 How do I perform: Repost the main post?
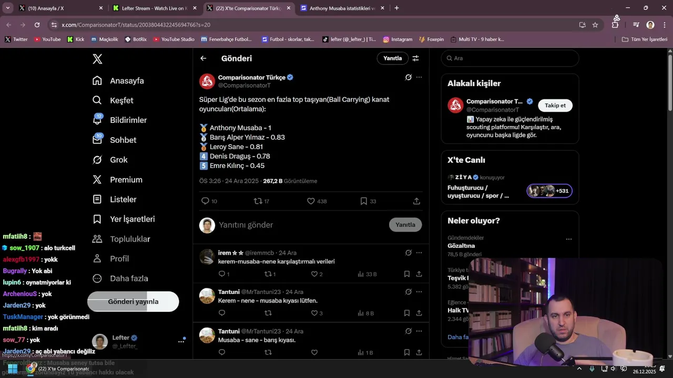coord(258,201)
